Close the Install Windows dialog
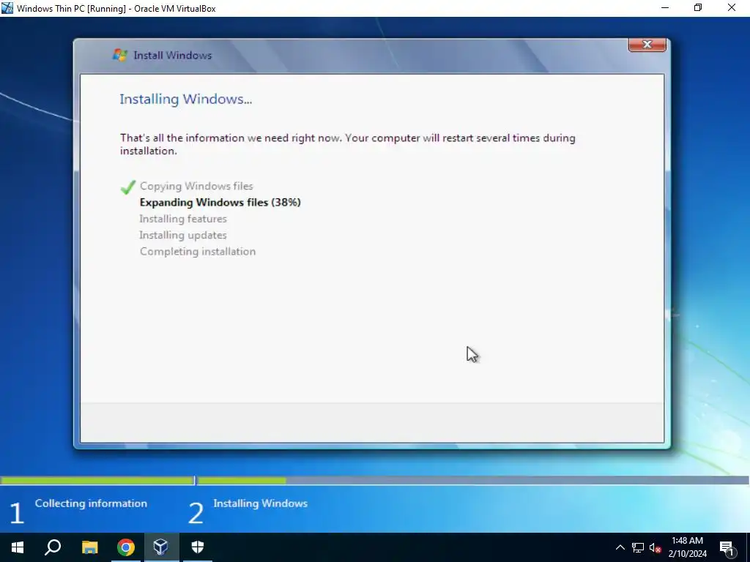Image resolution: width=750 pixels, height=562 pixels. tap(647, 45)
